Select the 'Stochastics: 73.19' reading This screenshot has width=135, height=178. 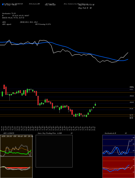9,13
